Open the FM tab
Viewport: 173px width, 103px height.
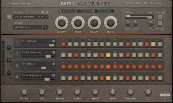point(153,3)
